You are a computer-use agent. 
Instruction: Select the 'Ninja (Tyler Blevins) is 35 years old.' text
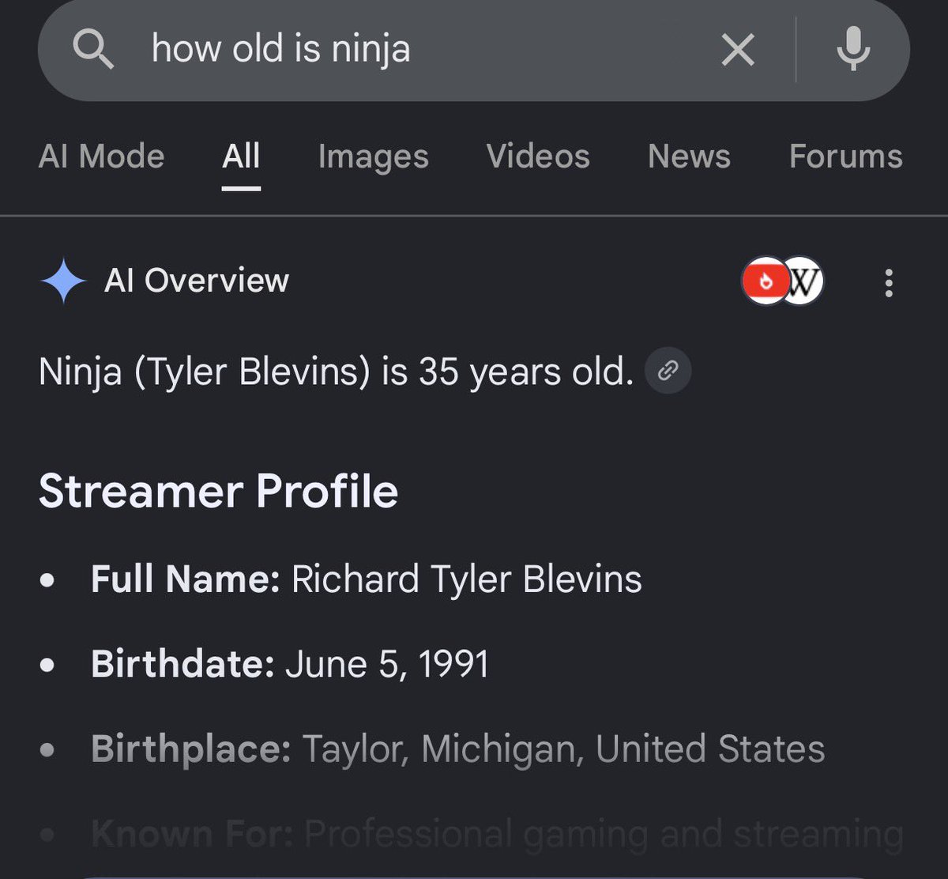(x=336, y=372)
